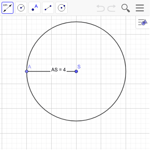Image resolution: width=150 pixels, height=150 pixels.
Task: Select Circle with Center through Point tool
Action: coord(61,8)
